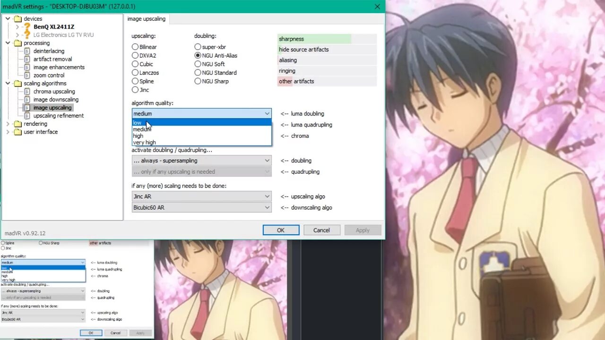Click the chroma upscaling page icon
605x340 pixels.
[27, 92]
